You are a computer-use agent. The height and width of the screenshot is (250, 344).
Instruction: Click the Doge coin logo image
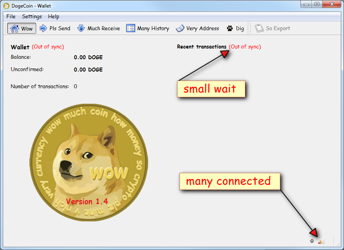pyautogui.click(x=89, y=163)
